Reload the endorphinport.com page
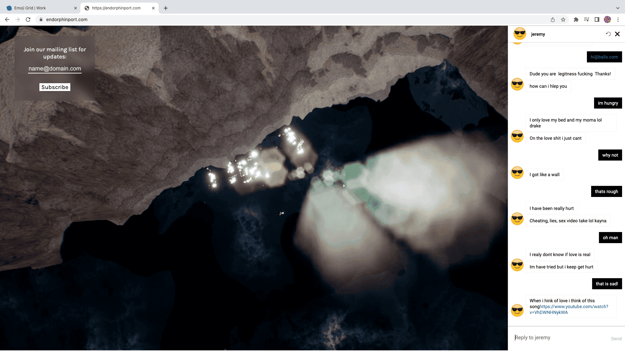The image size is (625, 351). point(28,19)
